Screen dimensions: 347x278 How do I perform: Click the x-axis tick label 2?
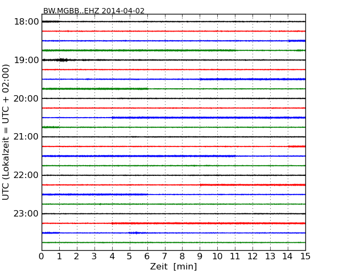[x=76, y=256]
